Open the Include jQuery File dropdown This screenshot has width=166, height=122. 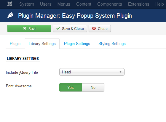pyautogui.click(x=92, y=72)
